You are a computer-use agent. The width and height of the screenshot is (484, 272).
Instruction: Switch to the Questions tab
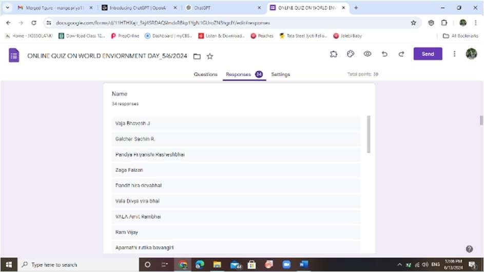[205, 75]
